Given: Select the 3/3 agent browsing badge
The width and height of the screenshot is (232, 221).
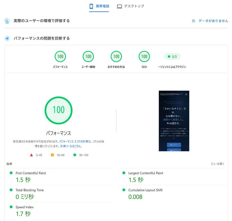Looking at the screenshot, I should 172,57.
